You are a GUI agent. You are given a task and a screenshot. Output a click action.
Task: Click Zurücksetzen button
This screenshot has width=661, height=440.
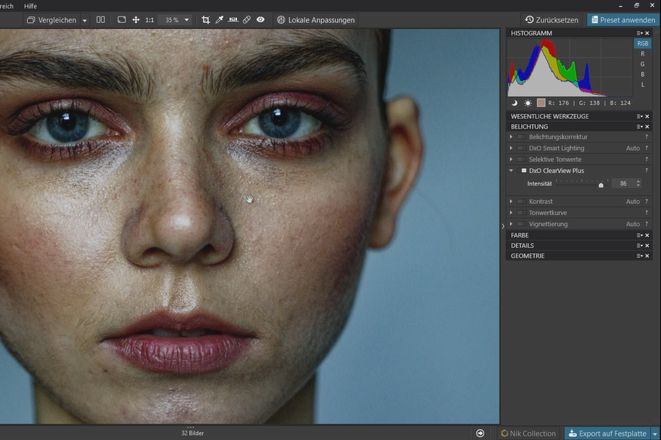(x=552, y=20)
